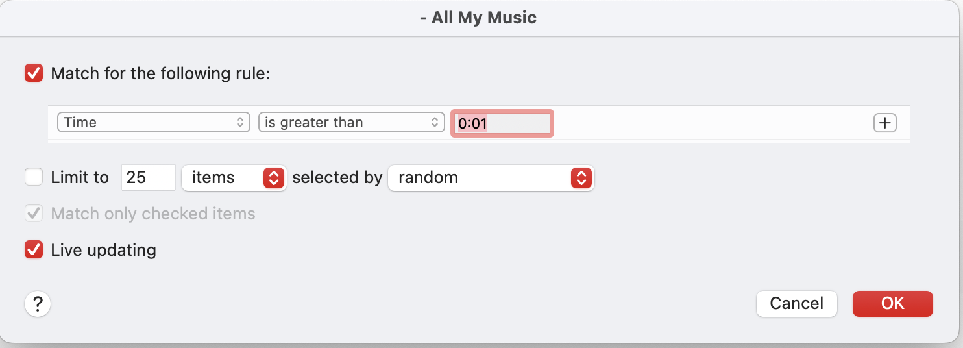Open the "is greater than" condition dropdown
The height and width of the screenshot is (348, 963).
point(350,123)
